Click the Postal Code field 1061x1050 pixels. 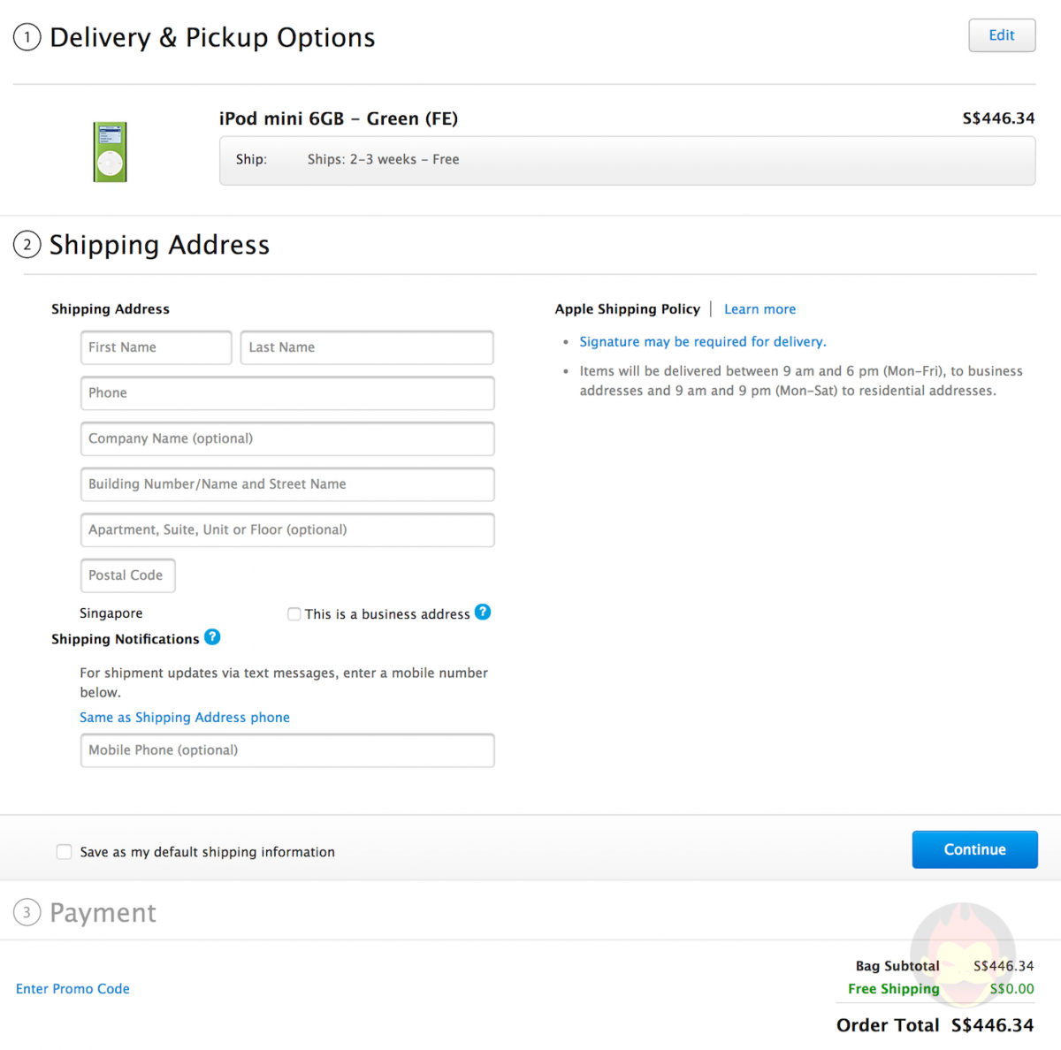tap(128, 575)
